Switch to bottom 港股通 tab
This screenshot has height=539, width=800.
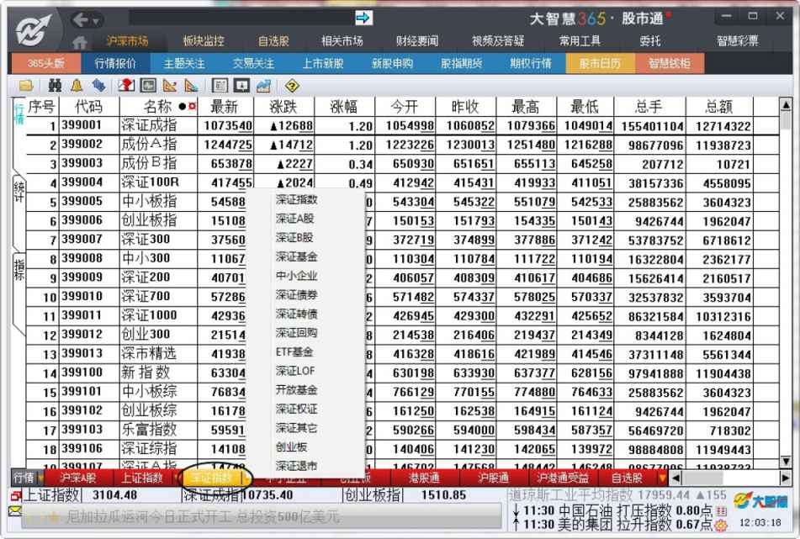(x=424, y=478)
